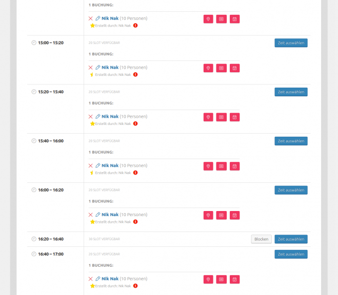
Task: Click the half star in 15:00 – 15:20 booking
Action: click(x=92, y=75)
